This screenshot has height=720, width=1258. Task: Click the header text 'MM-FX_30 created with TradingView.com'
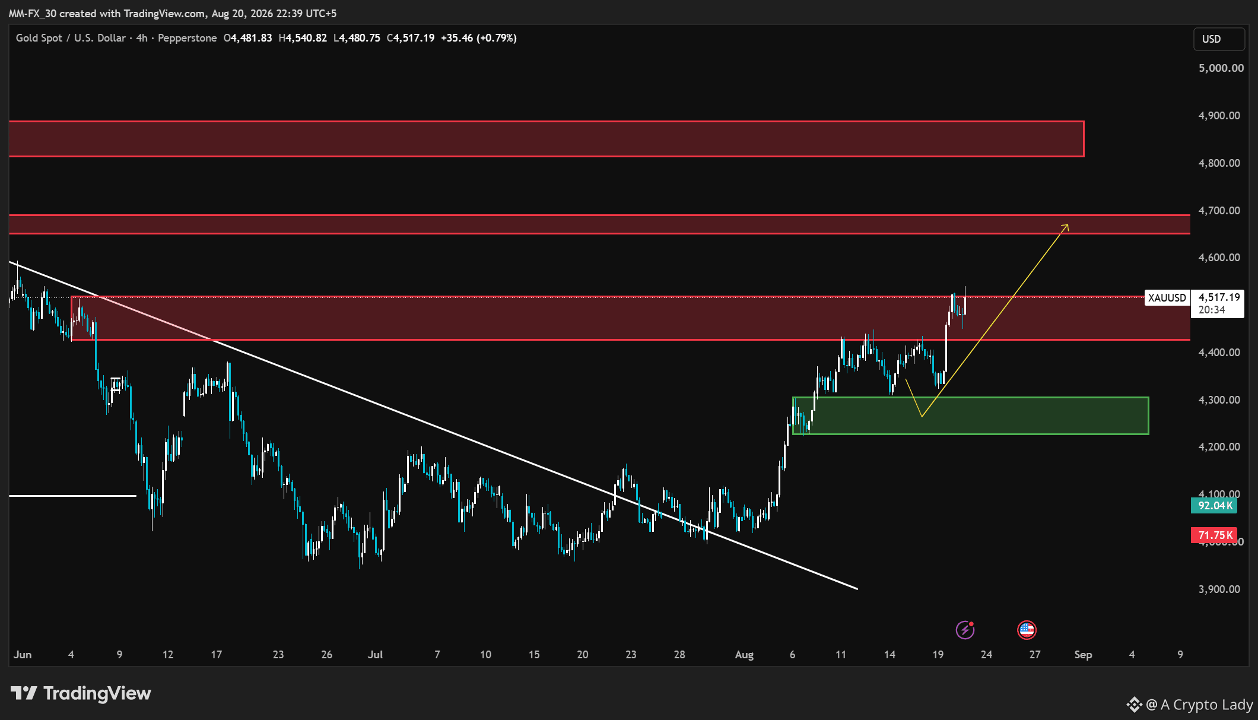click(x=107, y=13)
